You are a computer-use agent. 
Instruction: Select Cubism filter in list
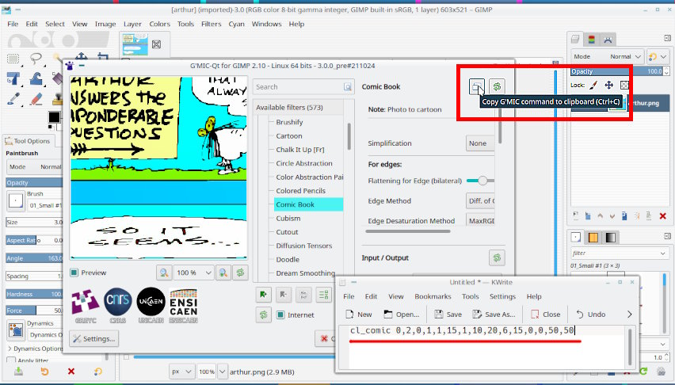(288, 219)
